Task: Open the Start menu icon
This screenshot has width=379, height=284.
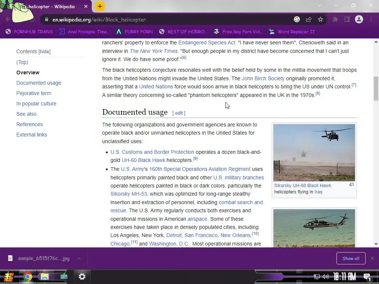Action: tap(9, 277)
